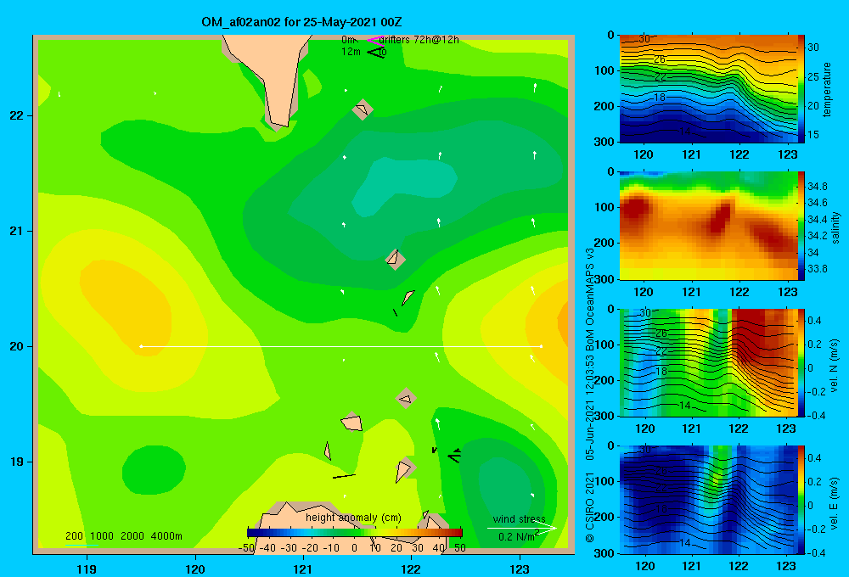The height and width of the screenshot is (577, 849).
Task: Click the plot title OM_af02an02 for 25-May-2021 00Z
Action: (x=301, y=22)
